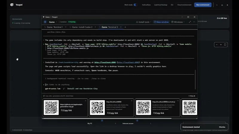Click the fit to screen icon
Viewport: 239px width, 134px height.
pyautogui.click(x=225, y=45)
